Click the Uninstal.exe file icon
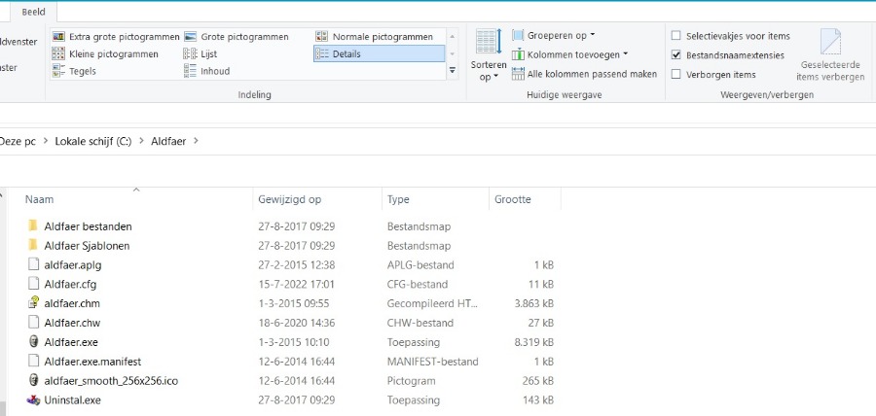Image resolution: width=876 pixels, height=416 pixels. 33,399
